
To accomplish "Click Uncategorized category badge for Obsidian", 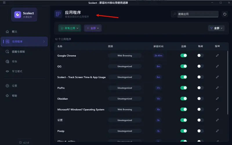I will coord(125,98).
